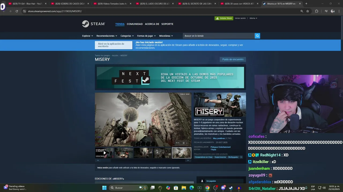Open the SOPORTE menu item
The height and width of the screenshot is (192, 343).
pos(167,24)
